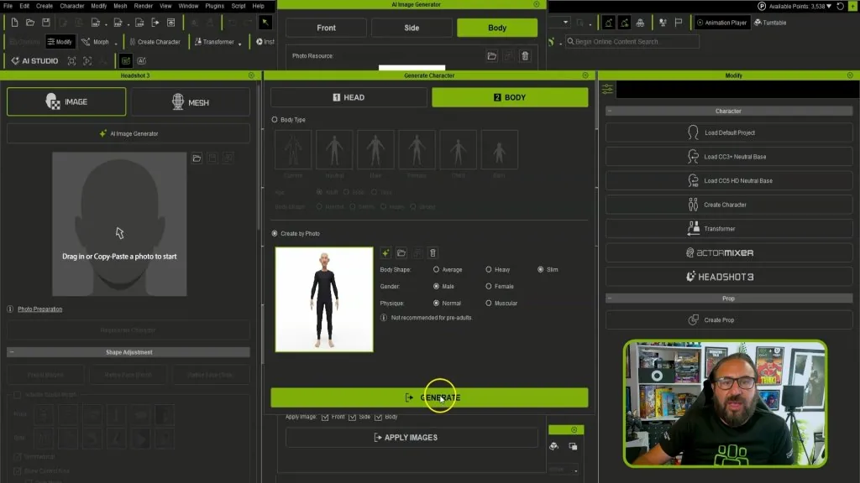Choose Muscular physique option

(x=488, y=303)
